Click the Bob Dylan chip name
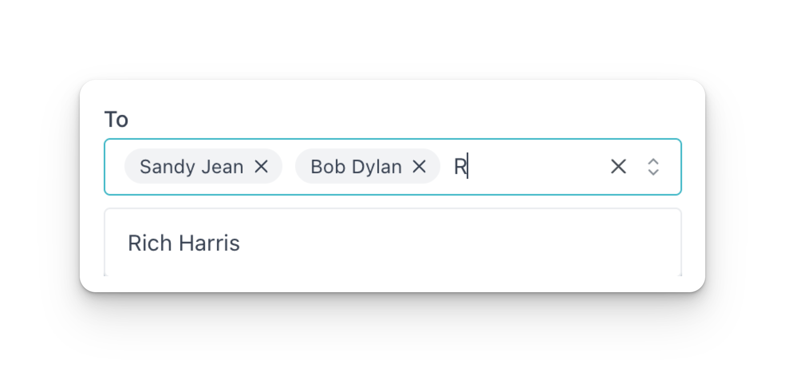 tap(356, 166)
